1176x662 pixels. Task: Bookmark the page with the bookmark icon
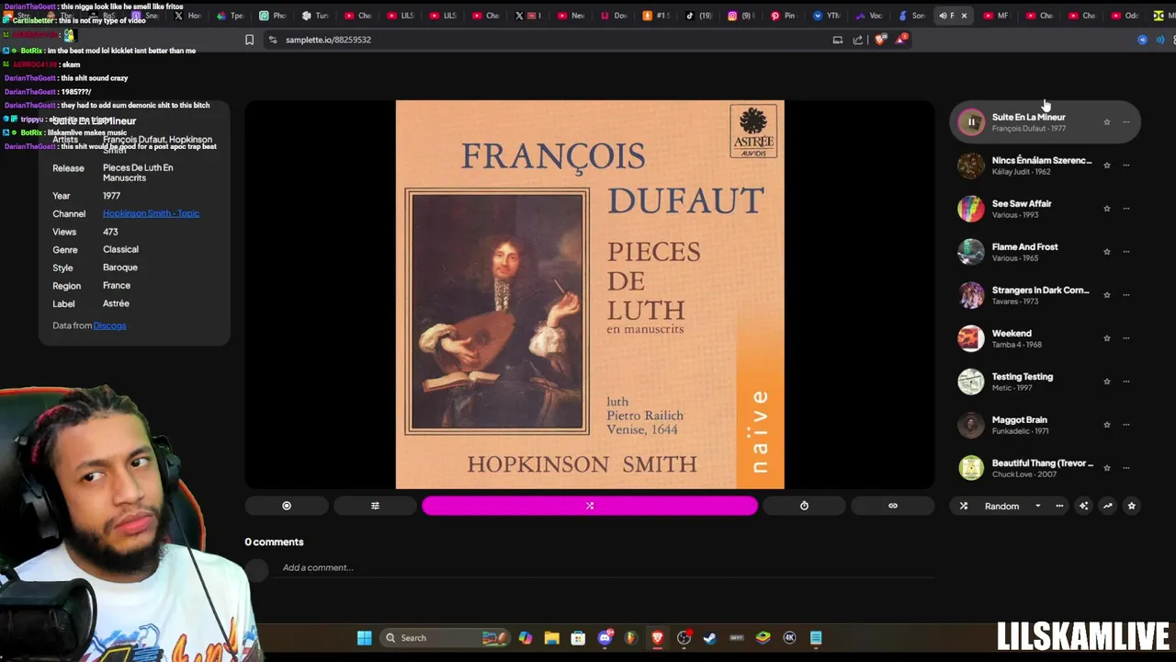249,40
